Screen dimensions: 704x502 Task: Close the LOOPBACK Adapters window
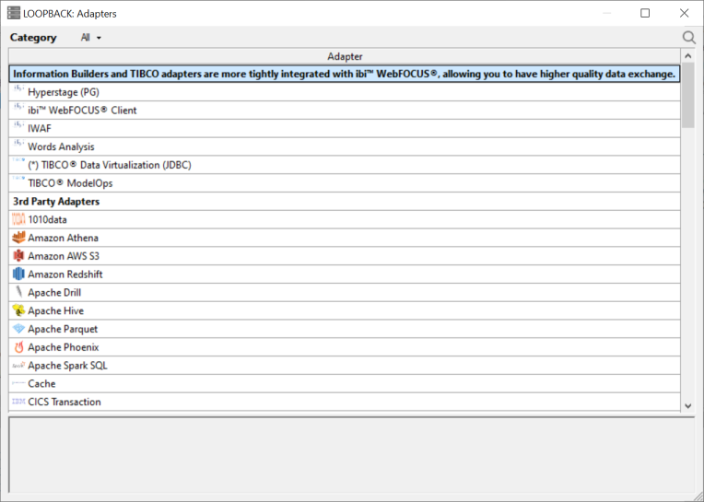(x=684, y=14)
